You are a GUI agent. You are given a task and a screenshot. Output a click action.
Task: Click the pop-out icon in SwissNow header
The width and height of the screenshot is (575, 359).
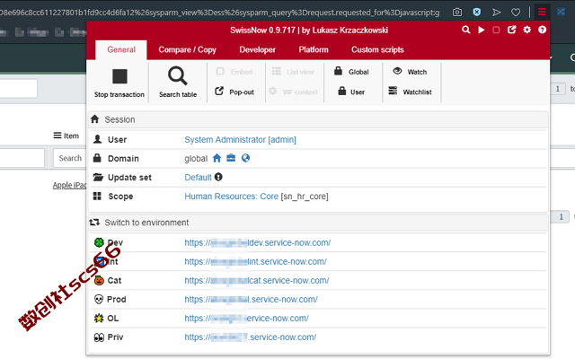511,30
